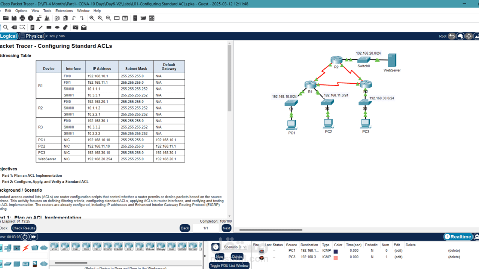Image resolution: width=479 pixels, height=269 pixels.
Task: Delete the PC3 PDU row
Action: click(454, 257)
